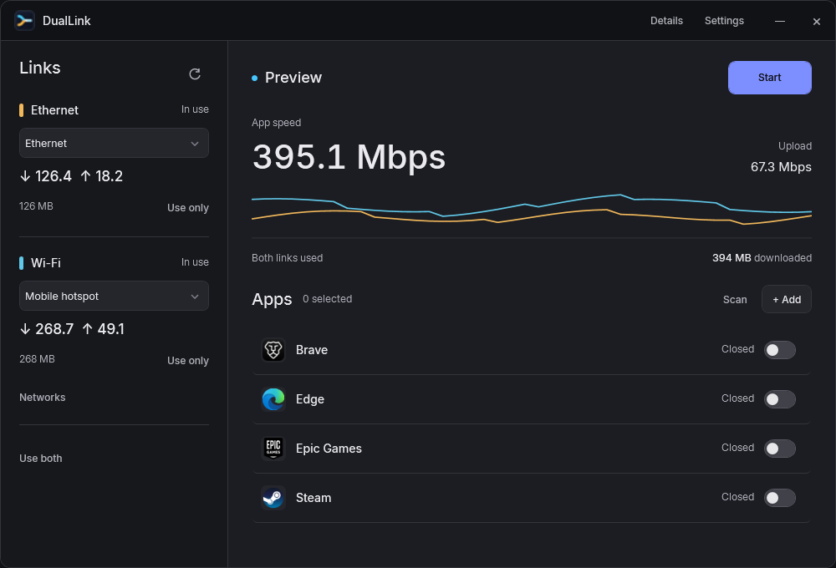The height and width of the screenshot is (568, 836).
Task: Click the Edge app icon
Action: [x=273, y=399]
